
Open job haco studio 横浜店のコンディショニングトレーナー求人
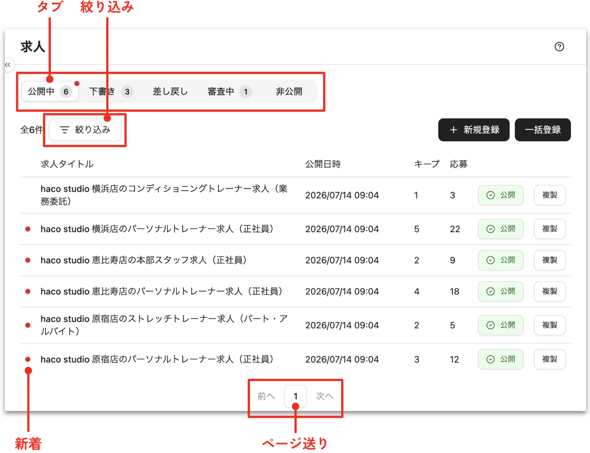pyautogui.click(x=164, y=195)
